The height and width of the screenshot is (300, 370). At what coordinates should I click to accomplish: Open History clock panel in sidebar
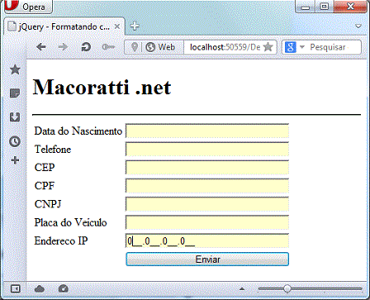click(x=15, y=141)
